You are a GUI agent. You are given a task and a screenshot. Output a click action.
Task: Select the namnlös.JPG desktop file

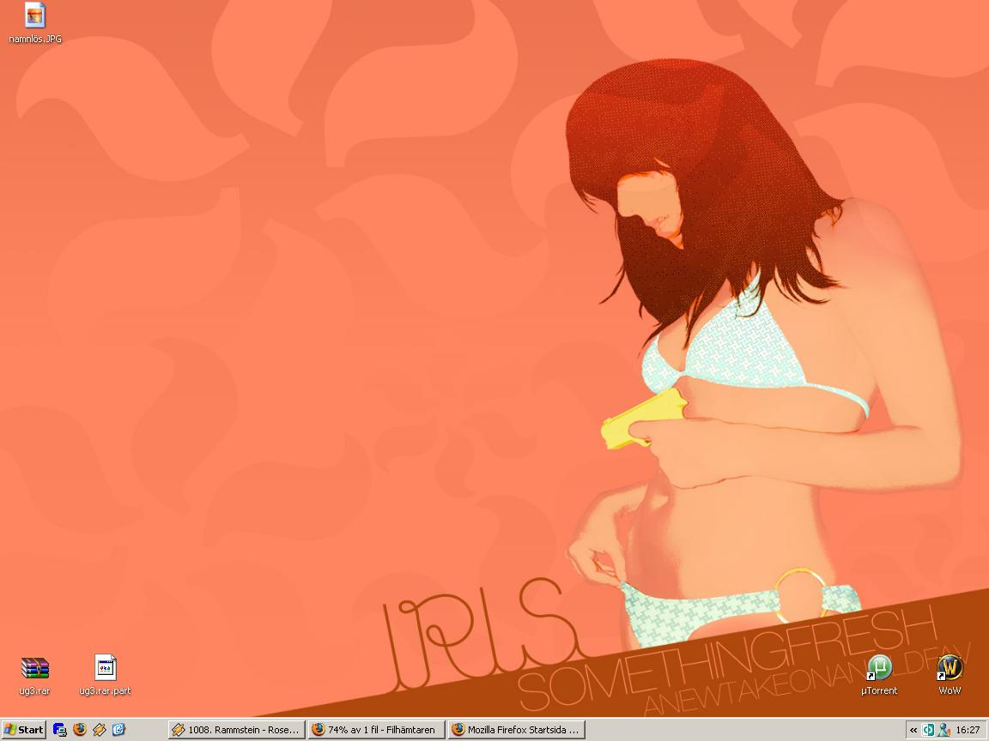[x=35, y=23]
